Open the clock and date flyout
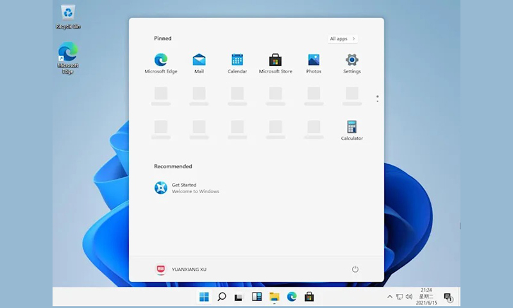Viewport: 513px width, 308px height. tap(426, 296)
